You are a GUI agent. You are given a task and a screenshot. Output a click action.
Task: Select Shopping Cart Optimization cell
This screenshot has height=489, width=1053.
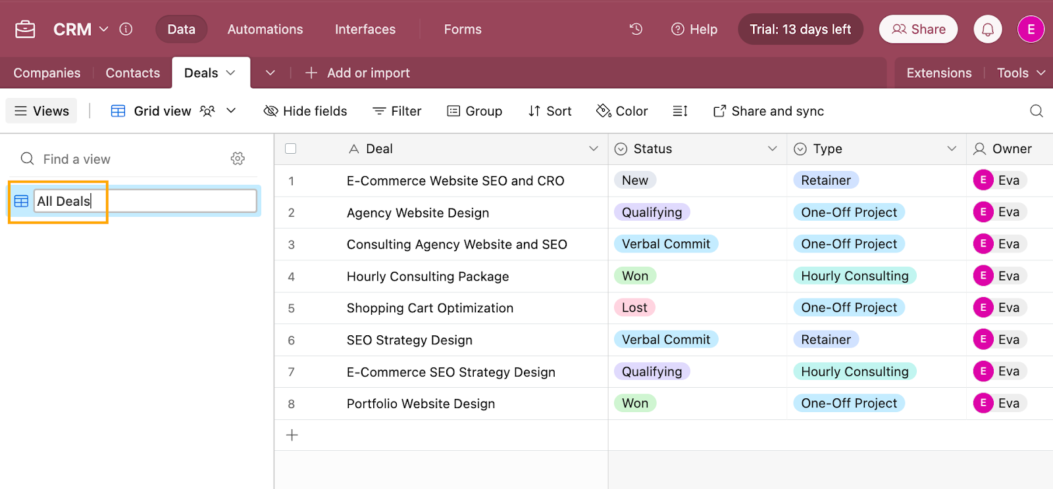click(x=430, y=308)
